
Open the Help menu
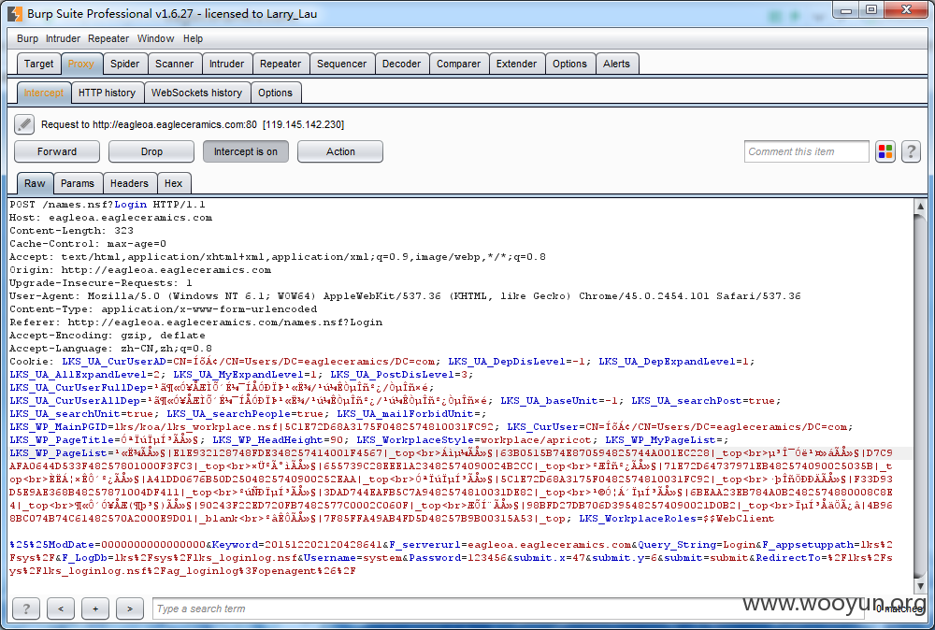[x=193, y=38]
